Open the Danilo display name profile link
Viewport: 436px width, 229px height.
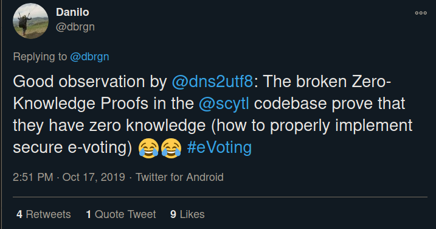click(72, 12)
